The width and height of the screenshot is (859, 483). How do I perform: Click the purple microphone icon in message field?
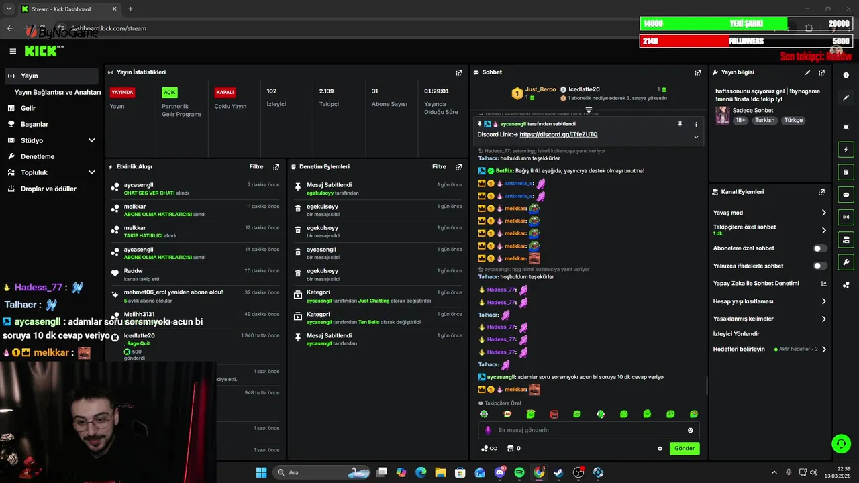(488, 430)
